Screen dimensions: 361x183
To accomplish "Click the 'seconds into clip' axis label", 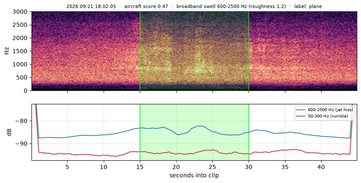I will 194,175.
